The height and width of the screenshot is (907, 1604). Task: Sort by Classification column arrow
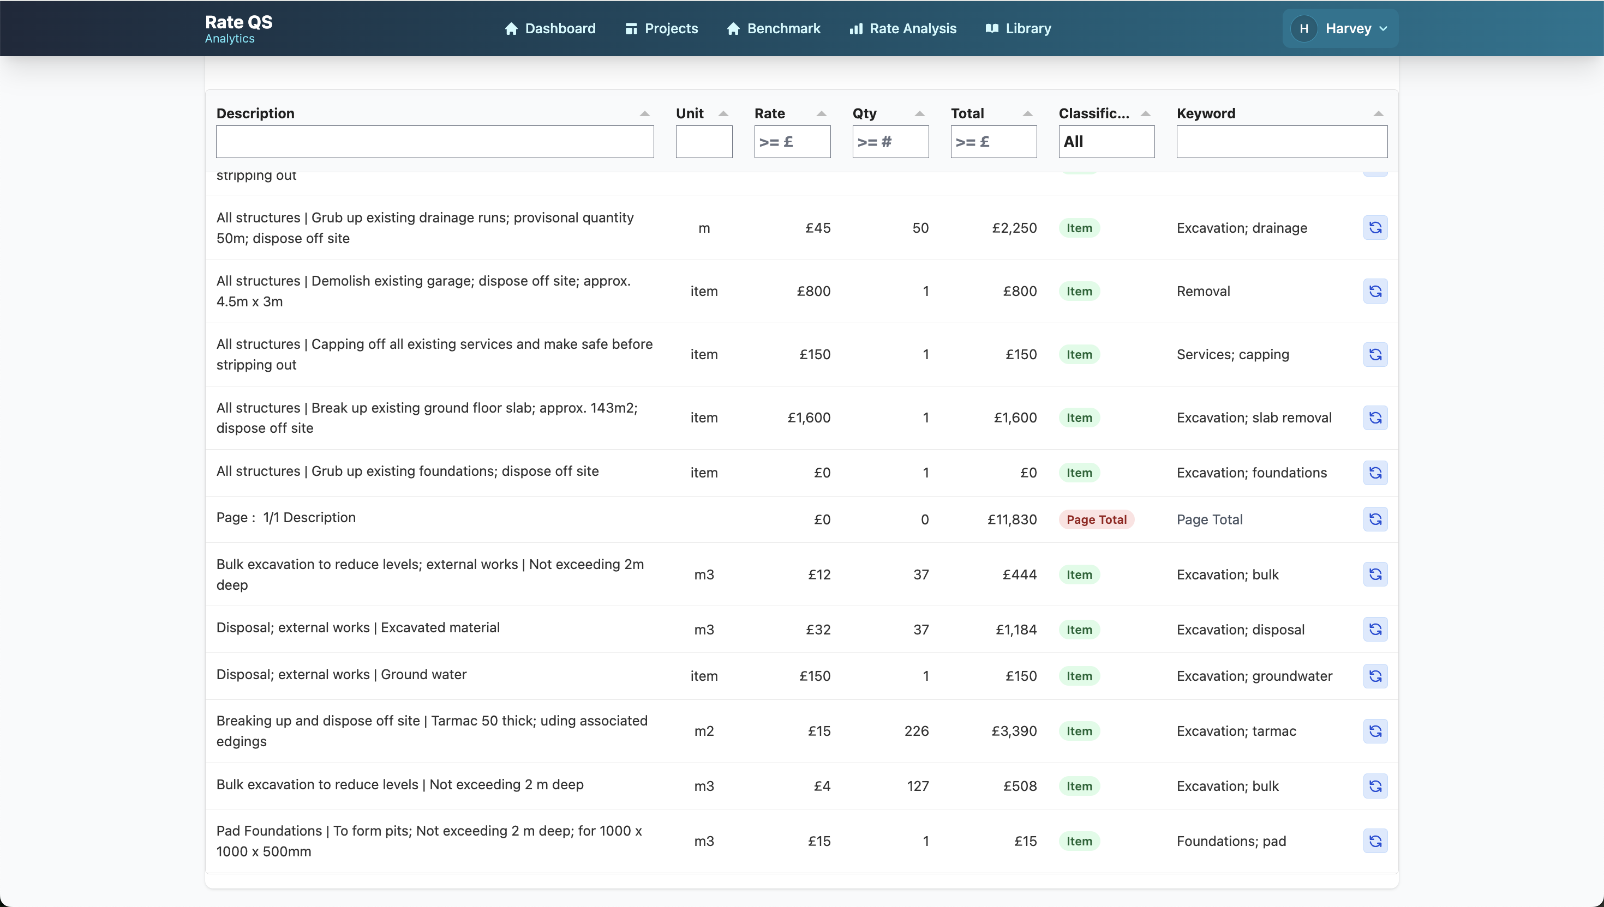click(1145, 113)
